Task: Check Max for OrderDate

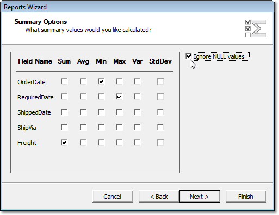Action: coord(119,81)
